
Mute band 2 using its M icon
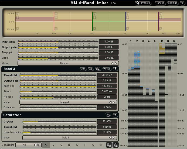[56, 14]
